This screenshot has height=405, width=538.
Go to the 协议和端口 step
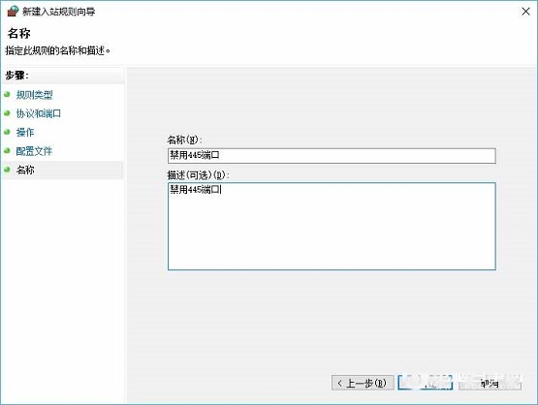(39, 113)
